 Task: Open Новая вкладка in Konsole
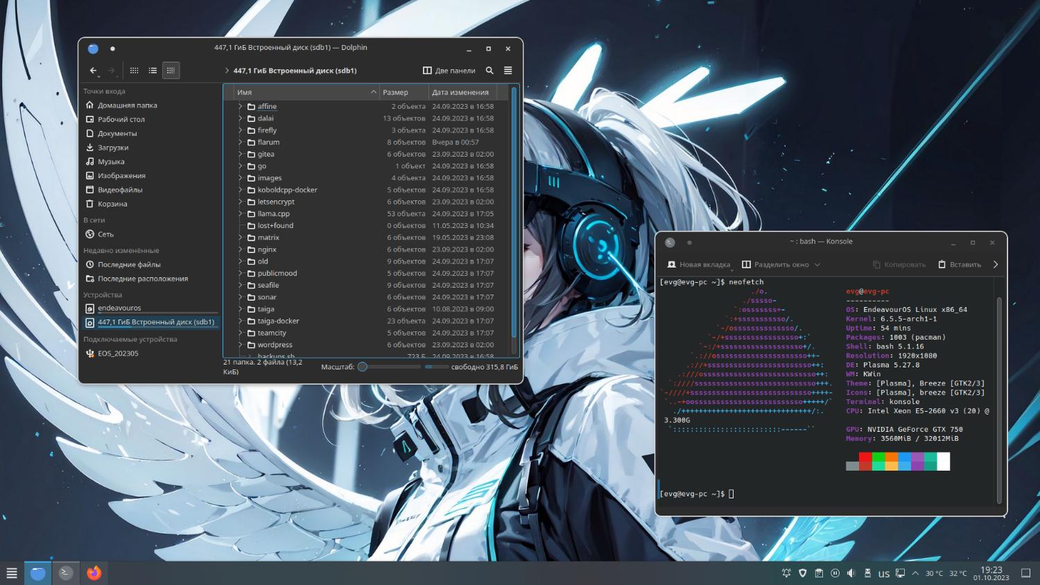point(698,265)
